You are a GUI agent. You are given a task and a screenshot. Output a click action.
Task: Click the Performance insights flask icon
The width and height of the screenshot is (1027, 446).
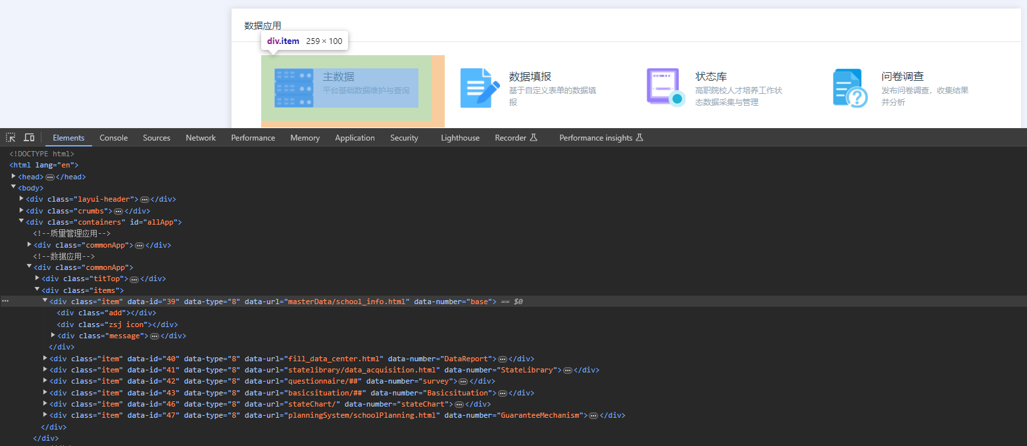click(x=639, y=138)
